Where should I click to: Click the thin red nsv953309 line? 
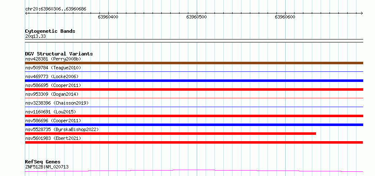click(x=194, y=98)
